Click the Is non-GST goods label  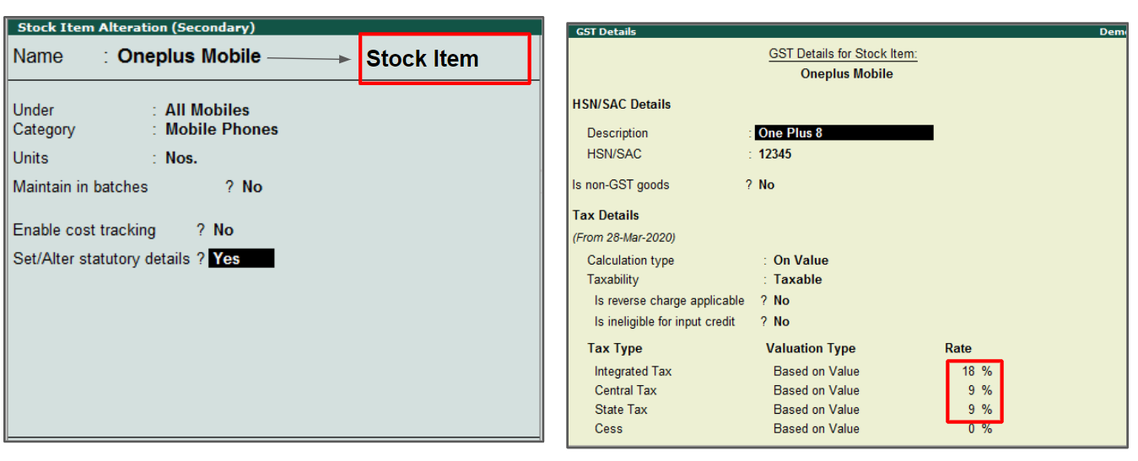[621, 185]
